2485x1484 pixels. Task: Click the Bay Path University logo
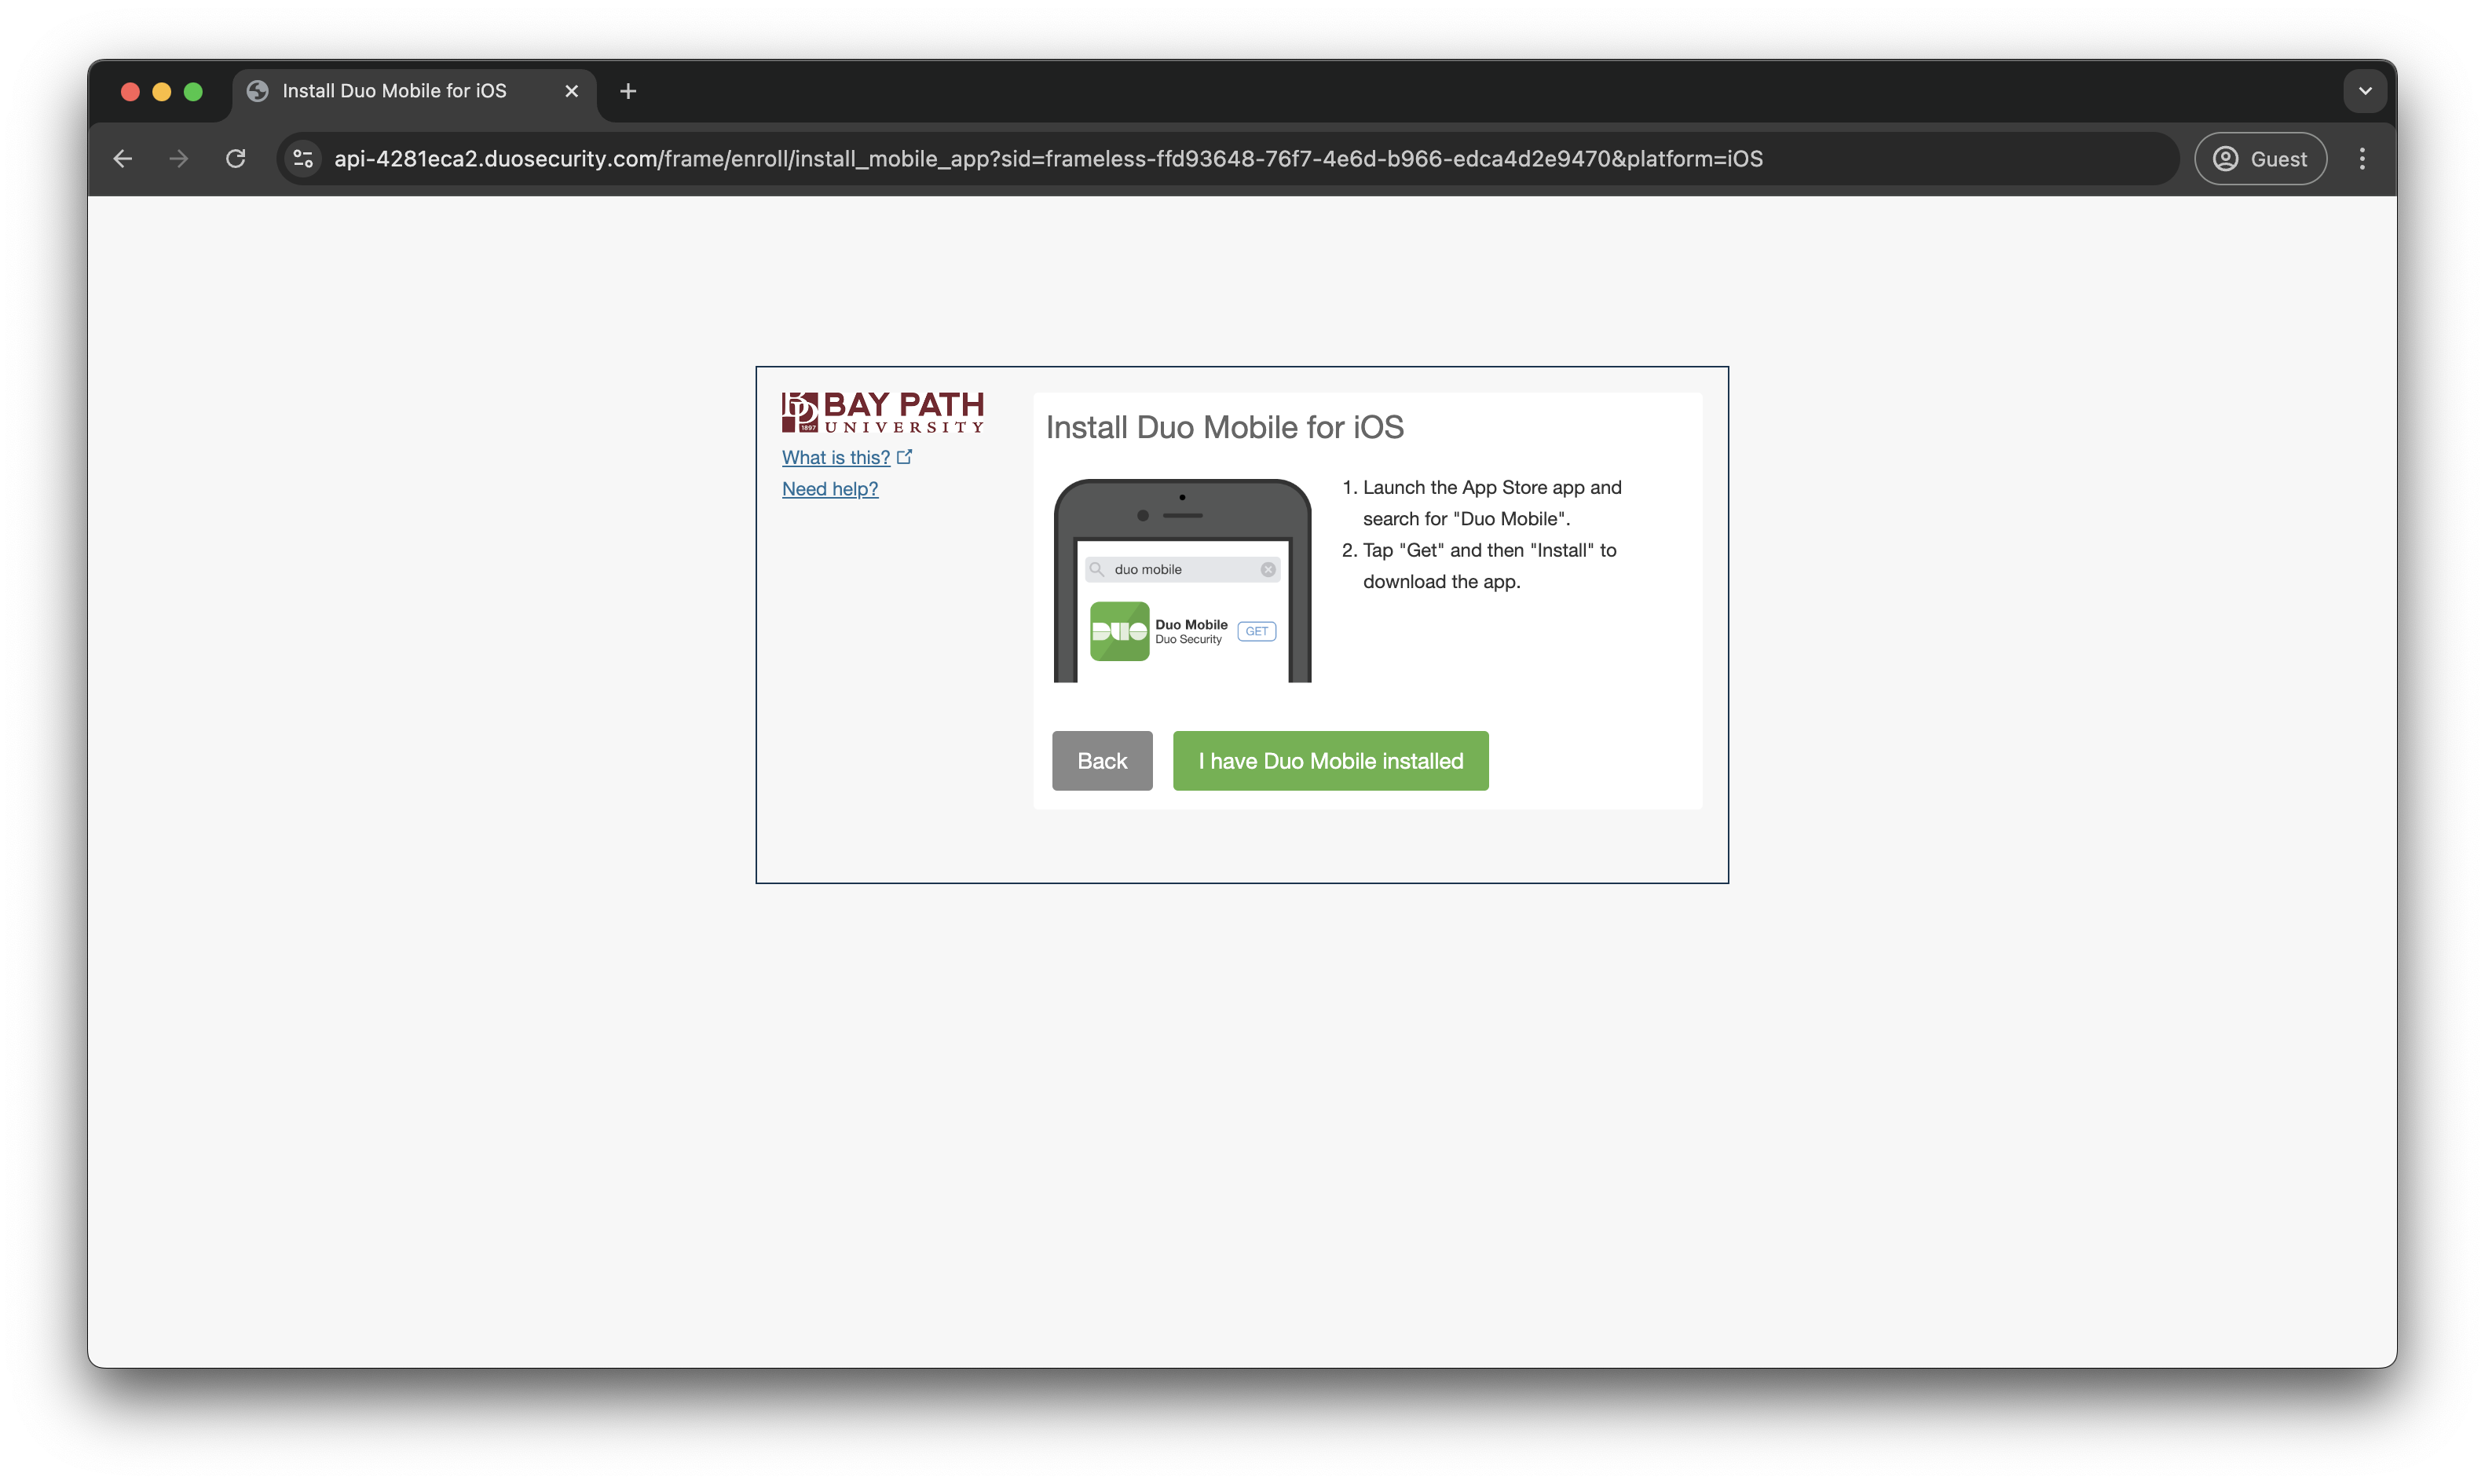pos(882,412)
